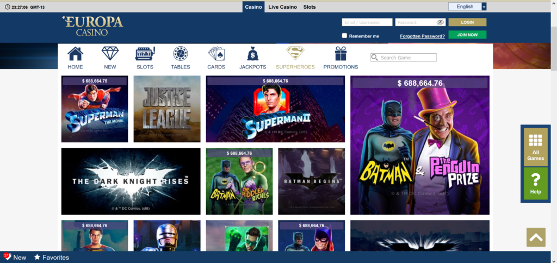Click jackpot amount on Batman Penguin Prize

[x=420, y=83]
